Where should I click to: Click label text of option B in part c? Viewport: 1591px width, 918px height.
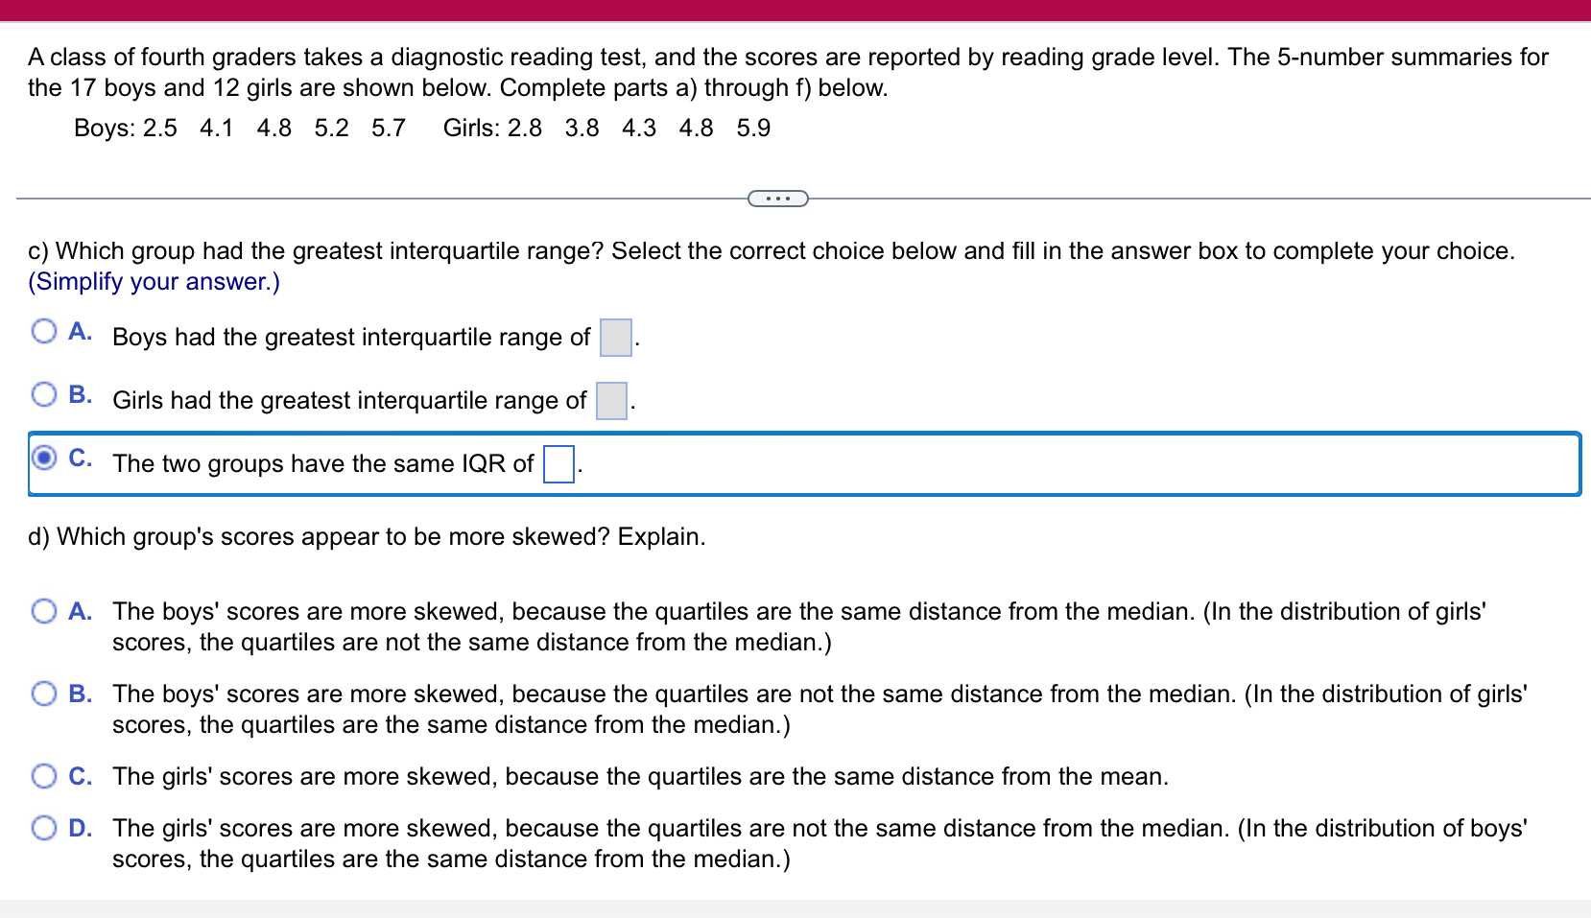point(347,400)
